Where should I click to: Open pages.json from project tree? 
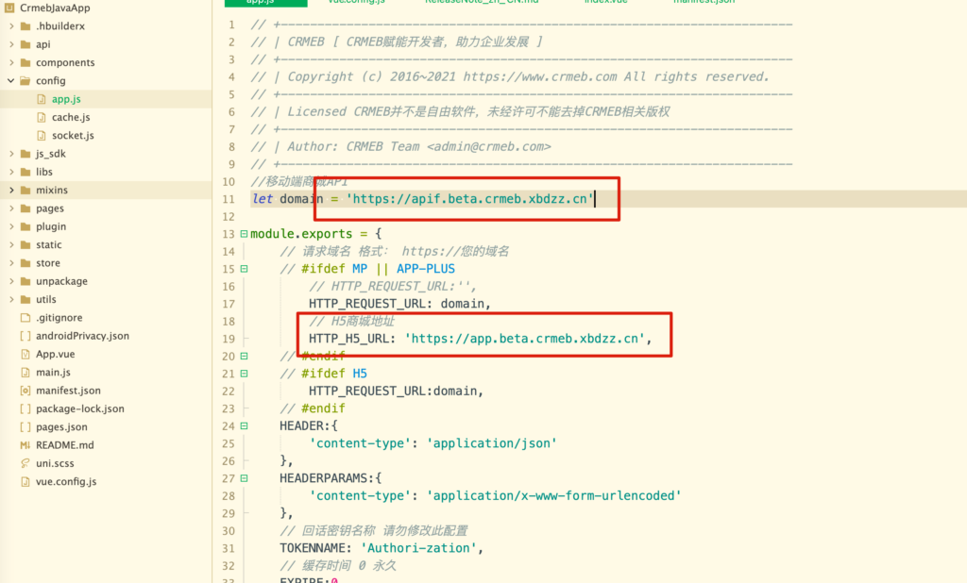(x=61, y=427)
